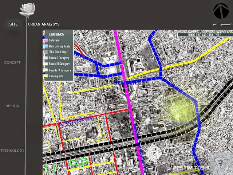Select the red Roads II Category swatch
This screenshot has height=175, width=233.
point(45,58)
